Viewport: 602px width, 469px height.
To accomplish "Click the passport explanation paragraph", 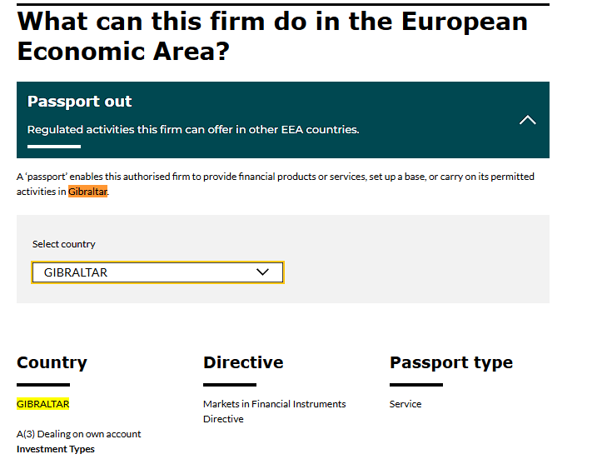I will click(275, 177).
